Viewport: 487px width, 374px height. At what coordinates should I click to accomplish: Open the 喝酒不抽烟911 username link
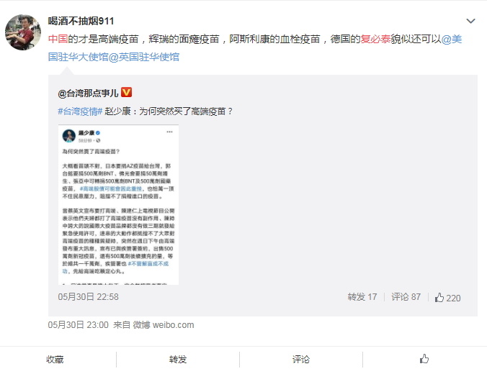pos(81,21)
